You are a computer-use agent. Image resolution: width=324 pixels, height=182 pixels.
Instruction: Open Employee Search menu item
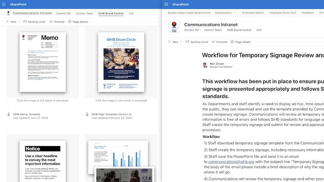[253, 13]
